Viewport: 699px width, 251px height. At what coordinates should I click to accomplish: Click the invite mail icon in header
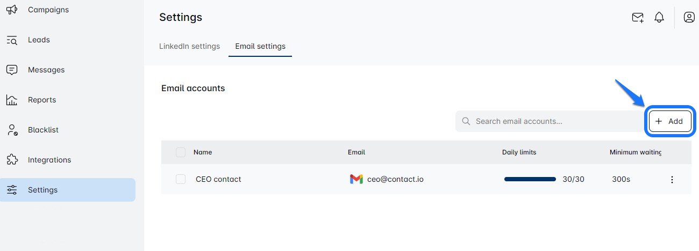tap(638, 17)
